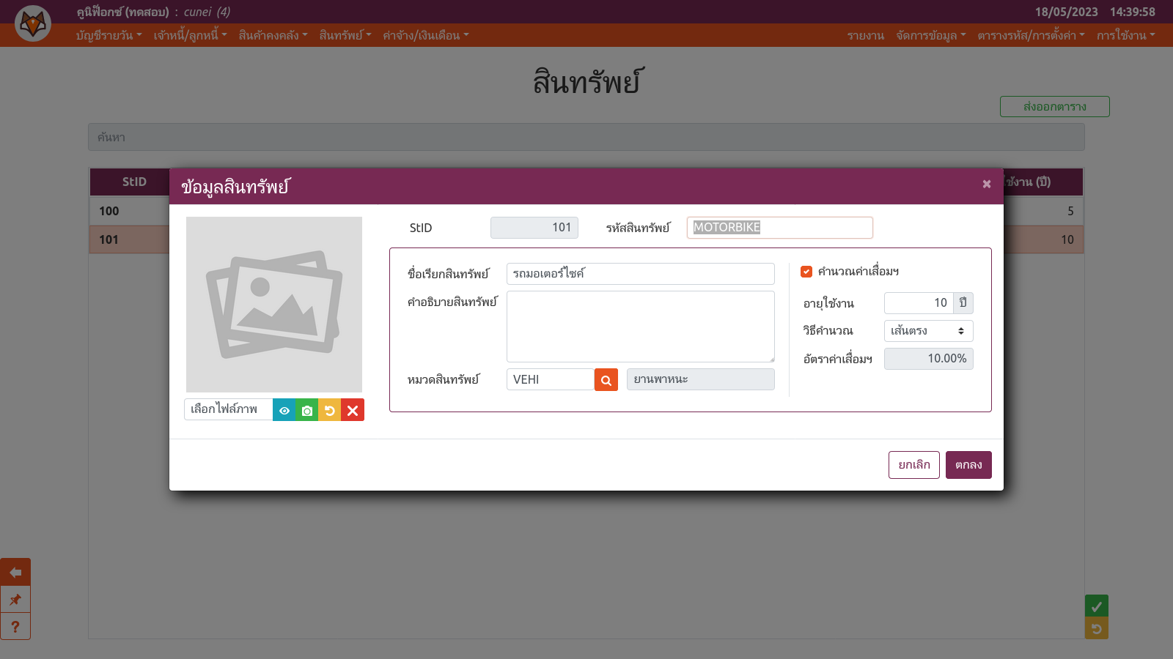
Task: Click the green camera icon
Action: (307, 410)
